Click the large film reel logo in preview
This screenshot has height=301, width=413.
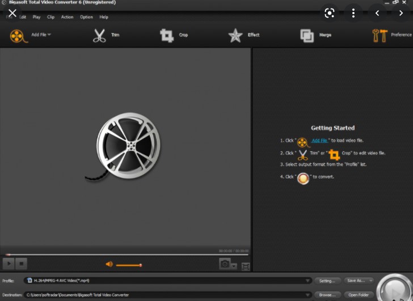coord(123,147)
